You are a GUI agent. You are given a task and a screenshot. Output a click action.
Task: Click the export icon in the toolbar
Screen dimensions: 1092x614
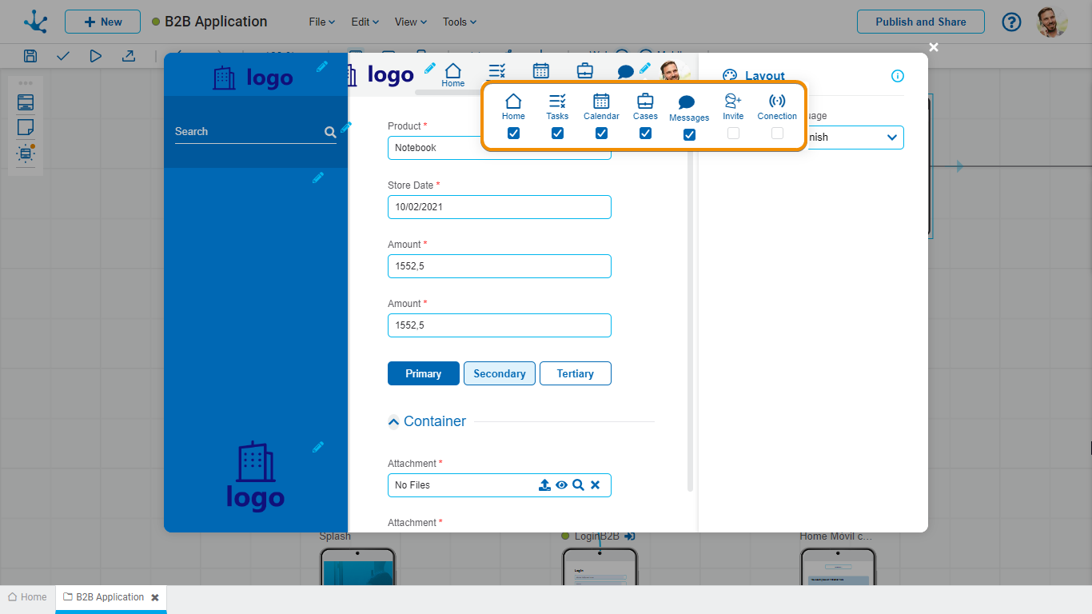(x=128, y=56)
